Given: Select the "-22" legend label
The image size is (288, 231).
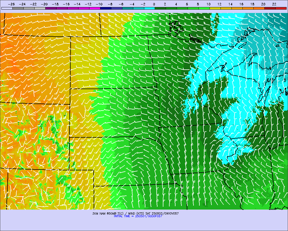Looking at the screenshot, I should tap(33, 4).
